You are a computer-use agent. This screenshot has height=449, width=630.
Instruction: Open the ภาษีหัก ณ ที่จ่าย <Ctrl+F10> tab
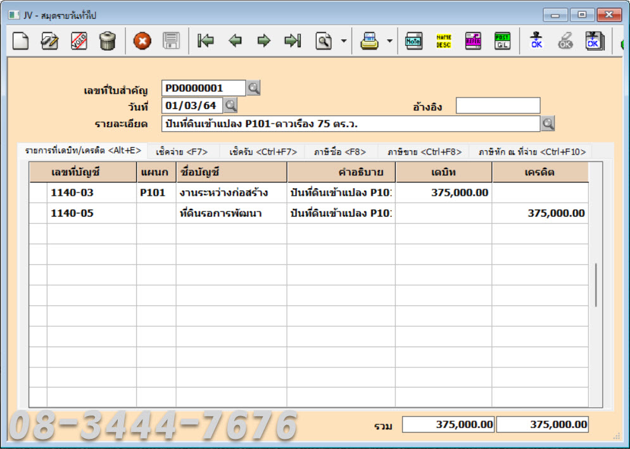(532, 152)
